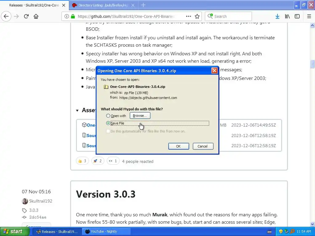
Task: Click the orange magnifier tray icon
Action: 292,231
